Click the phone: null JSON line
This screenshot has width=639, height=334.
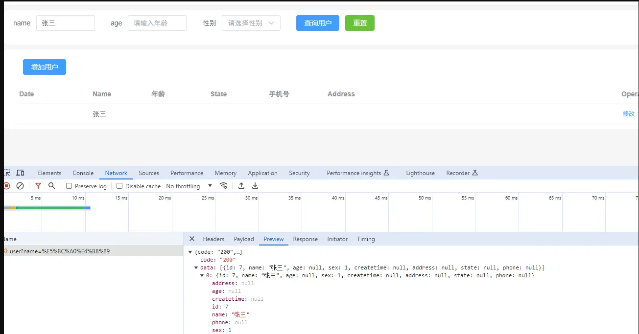click(230, 322)
